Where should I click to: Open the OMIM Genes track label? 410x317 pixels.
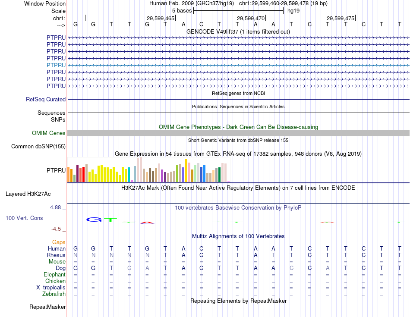click(x=49, y=133)
